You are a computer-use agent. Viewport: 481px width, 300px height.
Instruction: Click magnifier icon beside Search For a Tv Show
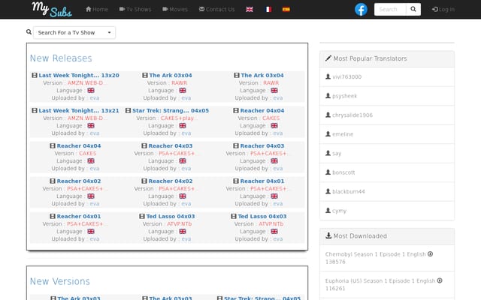[29, 31]
